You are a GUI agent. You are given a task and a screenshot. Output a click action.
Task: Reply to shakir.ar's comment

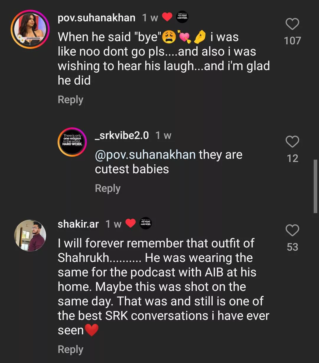point(71,349)
